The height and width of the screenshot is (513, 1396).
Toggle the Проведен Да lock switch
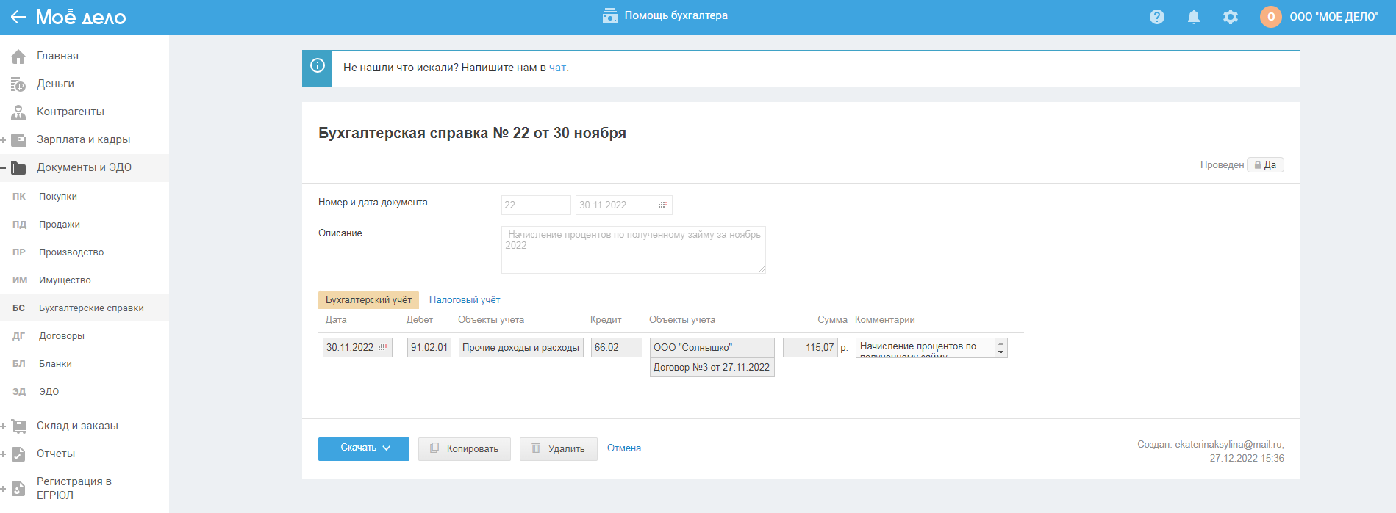click(1265, 165)
